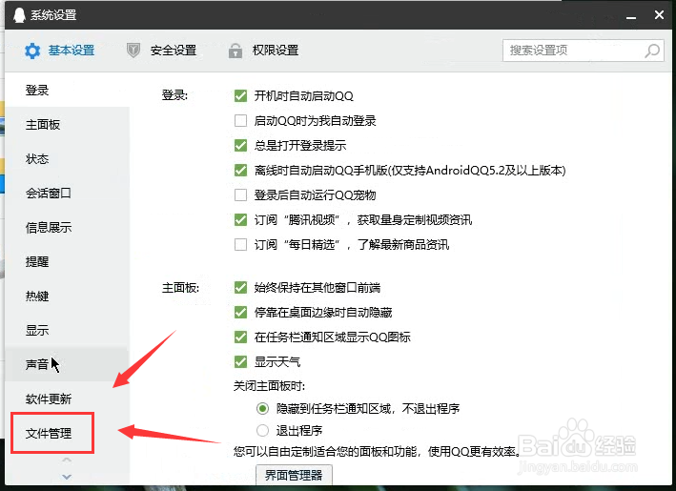676x491 pixels.
Task: Uncheck 开机时自动启动QQ
Action: coord(240,95)
